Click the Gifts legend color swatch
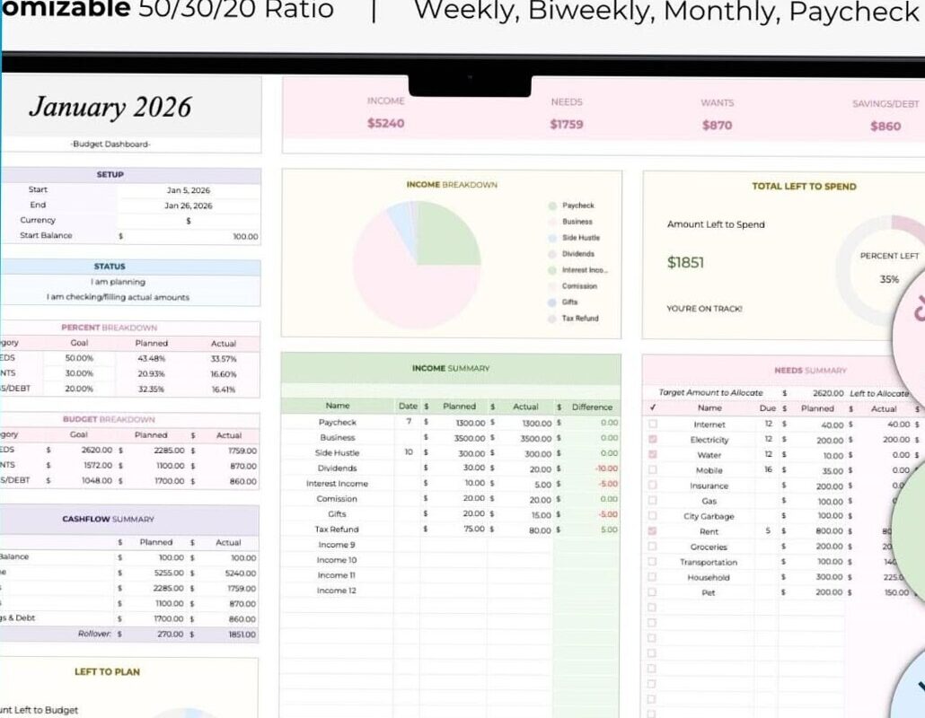The image size is (925, 718). click(x=551, y=302)
